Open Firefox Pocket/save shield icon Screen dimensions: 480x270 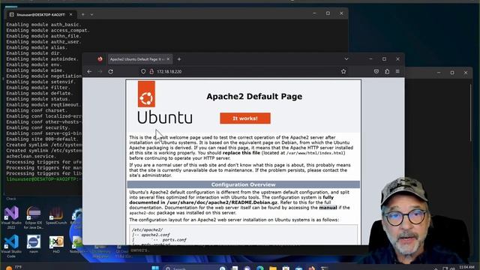(x=376, y=71)
